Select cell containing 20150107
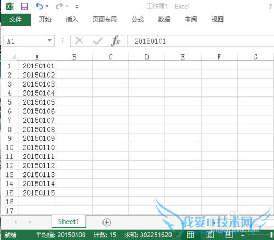 [37, 120]
